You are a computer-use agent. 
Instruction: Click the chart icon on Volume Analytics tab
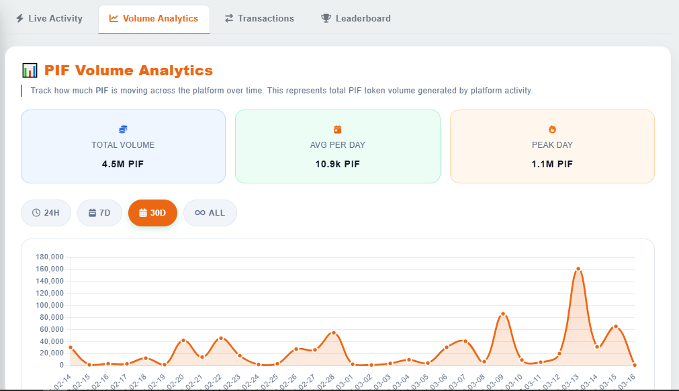(114, 19)
